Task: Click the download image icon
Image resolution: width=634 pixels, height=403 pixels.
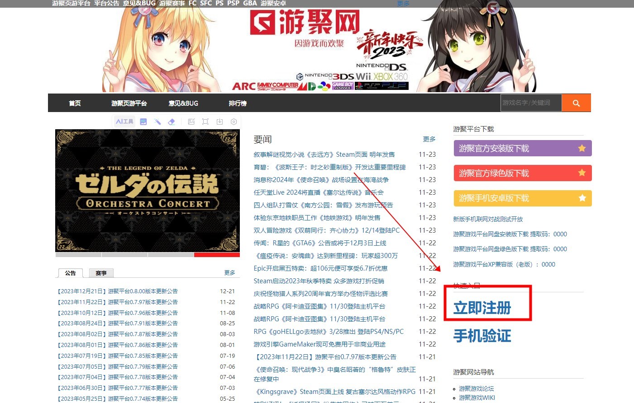Action: pyautogui.click(x=219, y=122)
